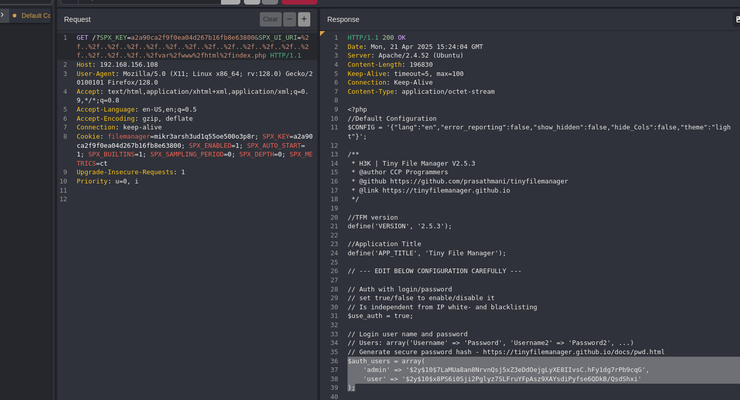
Task: Click the EDIT BELOW CONFIGURATION CAREFULLY comment
Action: [x=434, y=271]
